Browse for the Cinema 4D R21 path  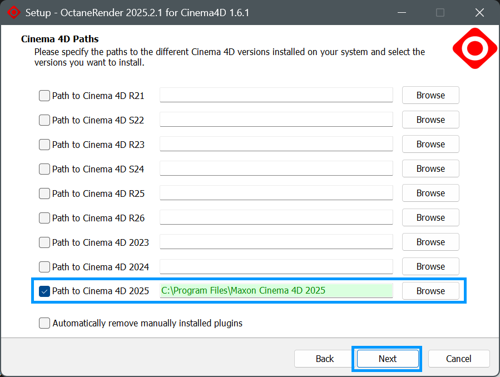(430, 95)
